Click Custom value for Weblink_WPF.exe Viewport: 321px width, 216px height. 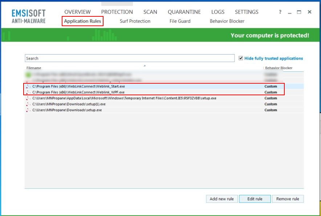[271, 92]
